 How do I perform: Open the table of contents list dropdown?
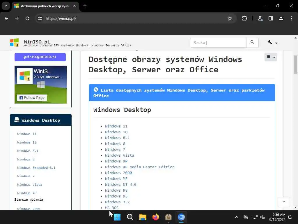tap(271, 57)
